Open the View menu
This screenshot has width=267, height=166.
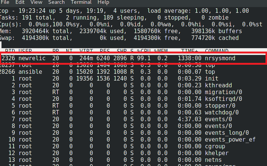coord(36,2)
